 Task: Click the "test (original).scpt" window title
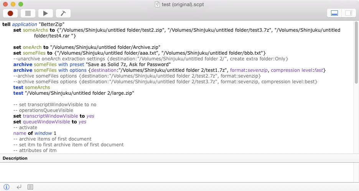coord(183,4)
